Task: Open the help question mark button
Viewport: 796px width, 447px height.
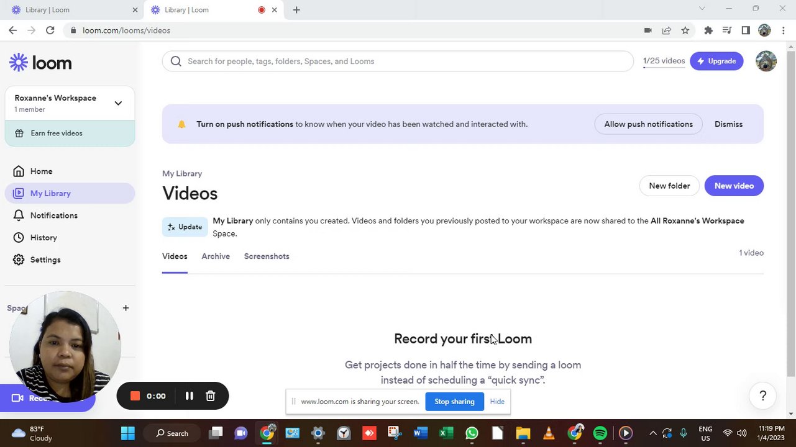Action: coord(763,396)
